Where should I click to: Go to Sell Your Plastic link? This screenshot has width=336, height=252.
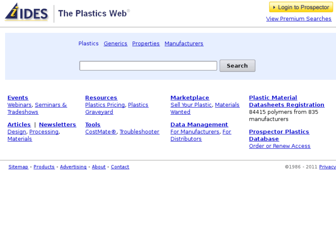(191, 105)
